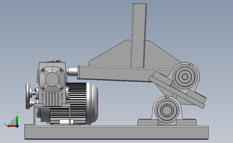Select the white nameplate on motor
Viewport: 233px width, 143px height.
66,122
